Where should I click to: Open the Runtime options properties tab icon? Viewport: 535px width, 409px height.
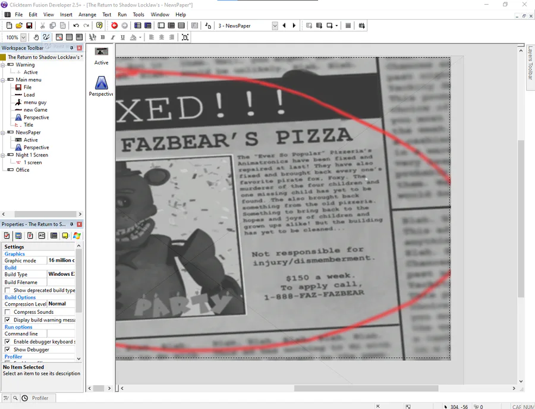pos(30,236)
